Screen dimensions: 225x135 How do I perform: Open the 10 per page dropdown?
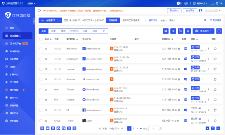(114, 129)
